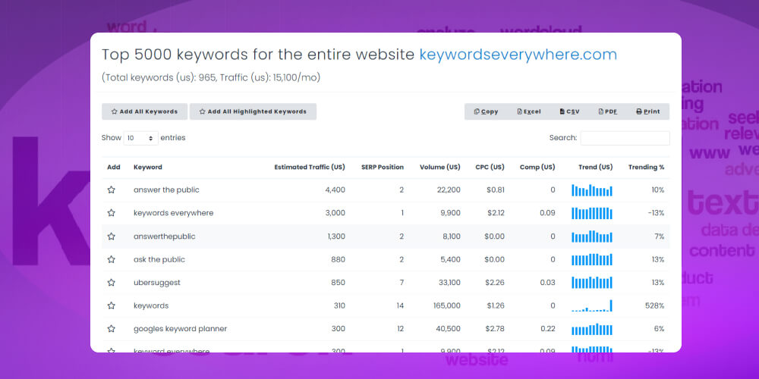This screenshot has width=759, height=379.
Task: Click the 22,200 volume value
Action: (x=449, y=190)
